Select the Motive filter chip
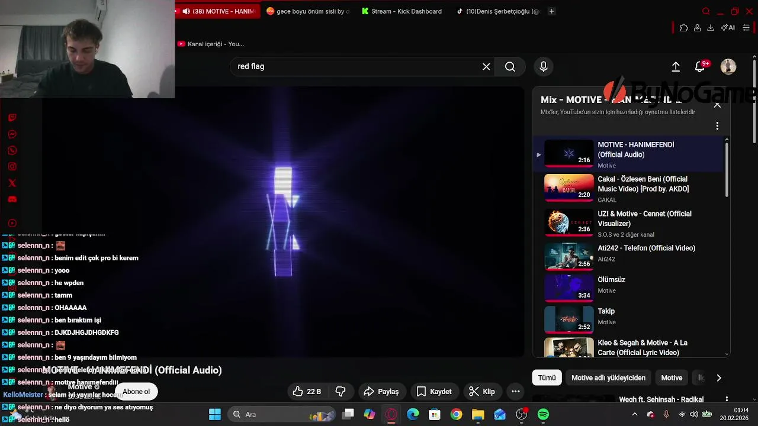The width and height of the screenshot is (758, 426). coord(672,377)
